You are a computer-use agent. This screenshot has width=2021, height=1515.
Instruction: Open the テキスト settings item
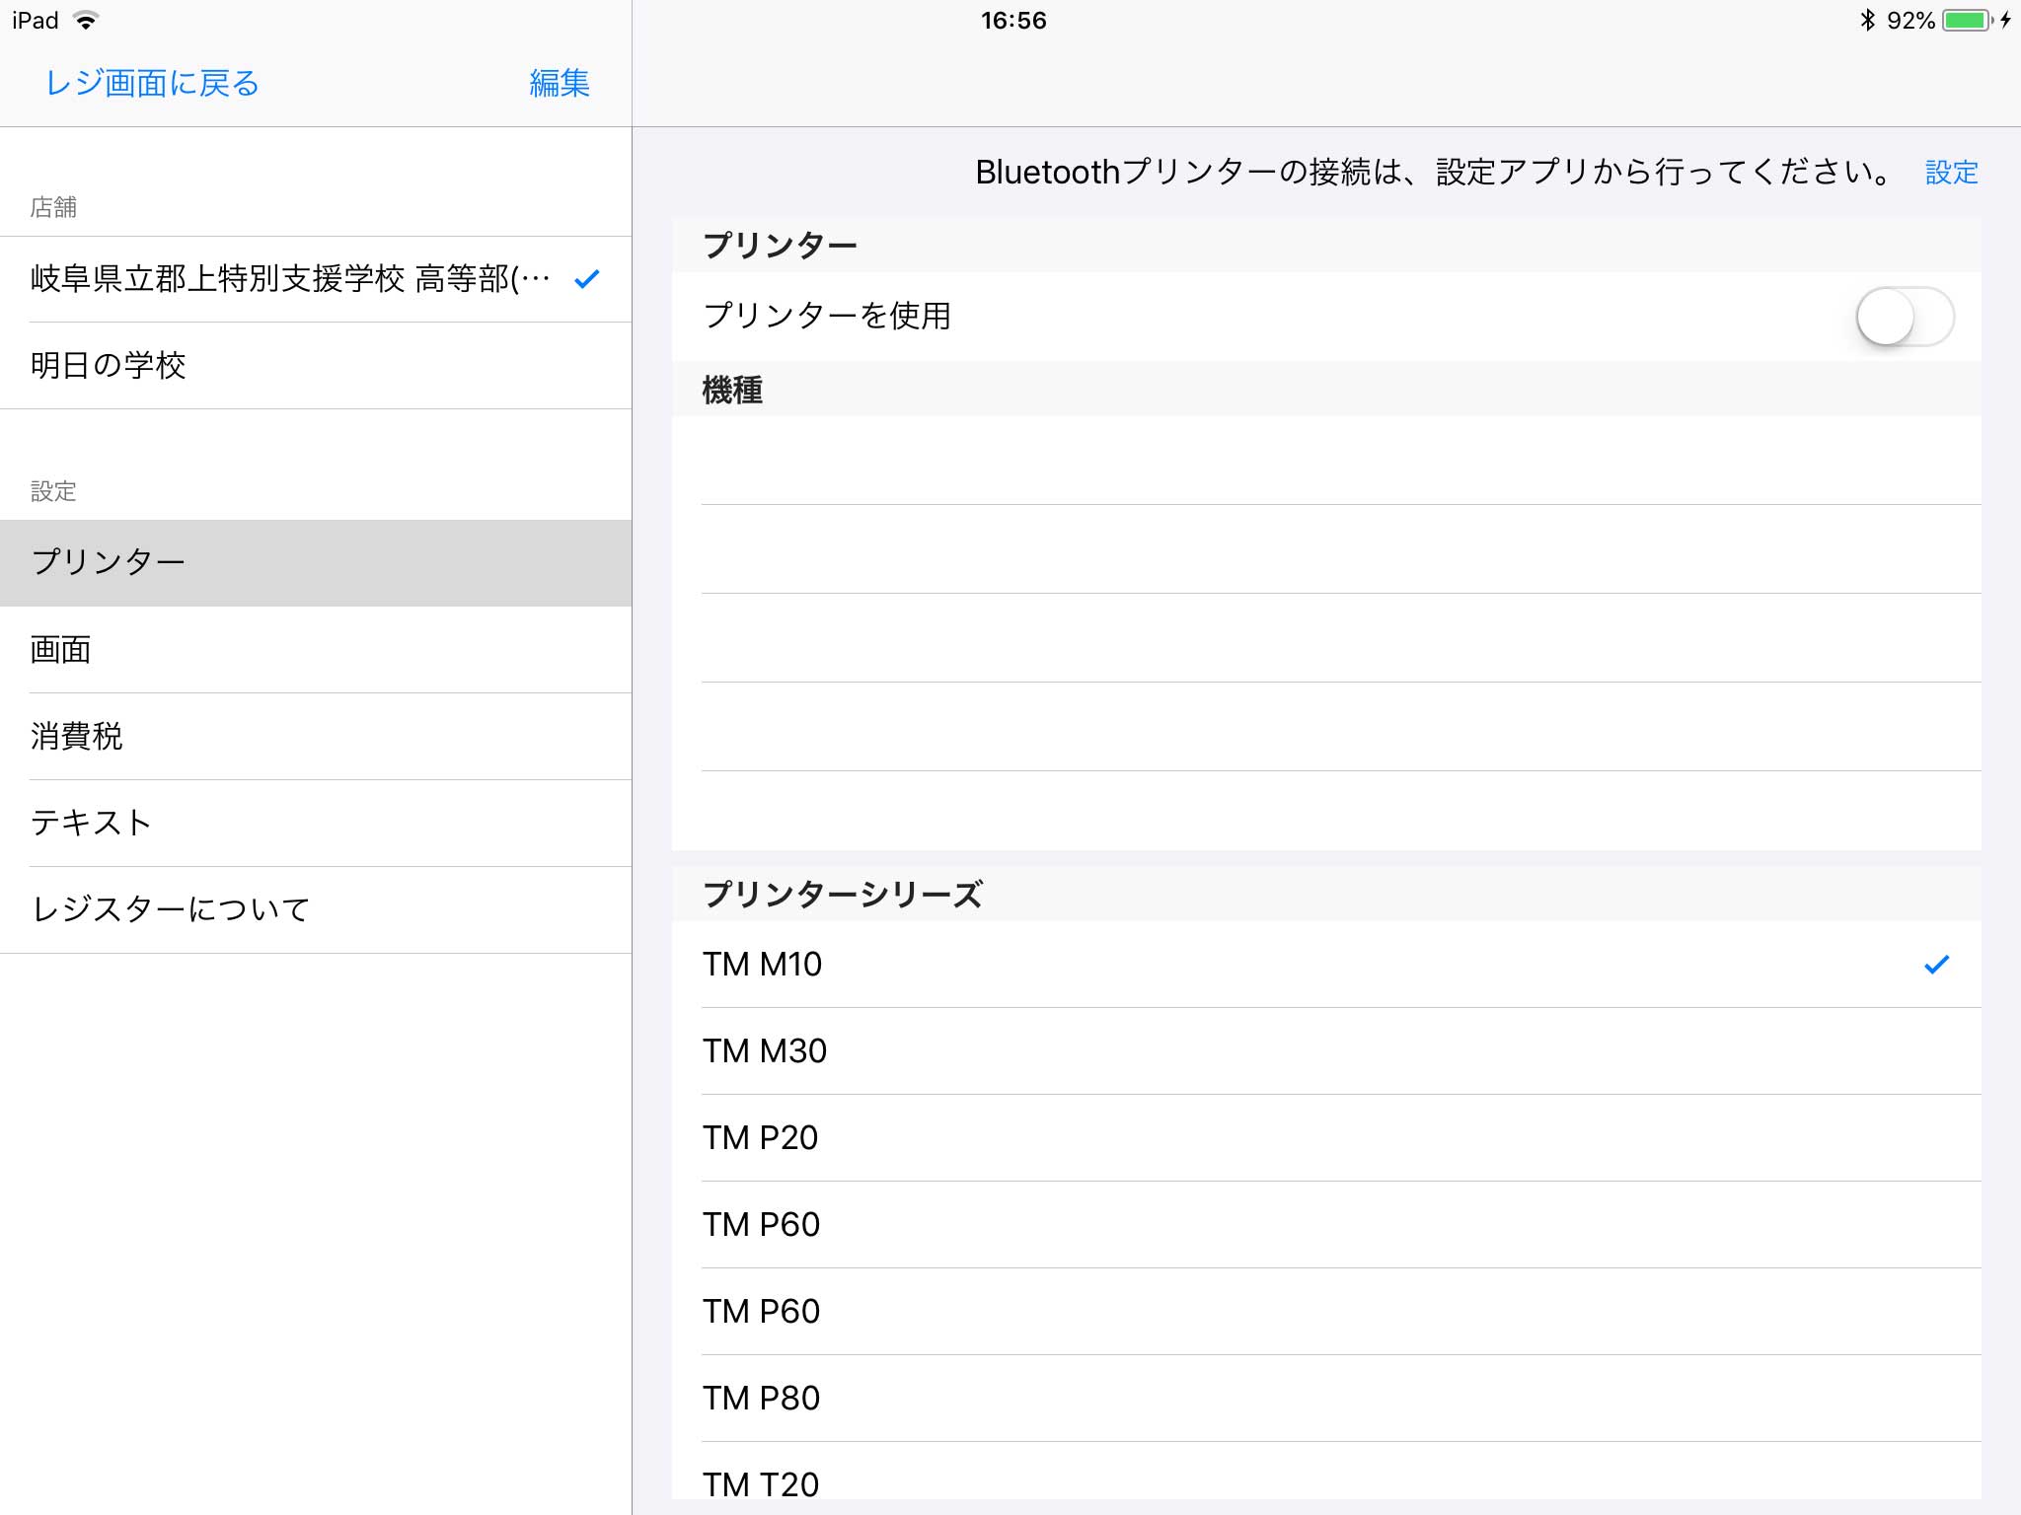316,824
